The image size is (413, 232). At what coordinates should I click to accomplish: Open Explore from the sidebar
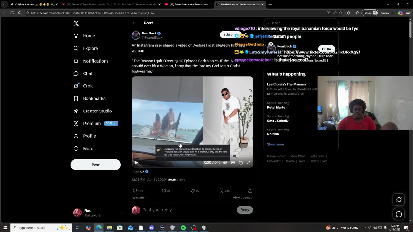86,48
